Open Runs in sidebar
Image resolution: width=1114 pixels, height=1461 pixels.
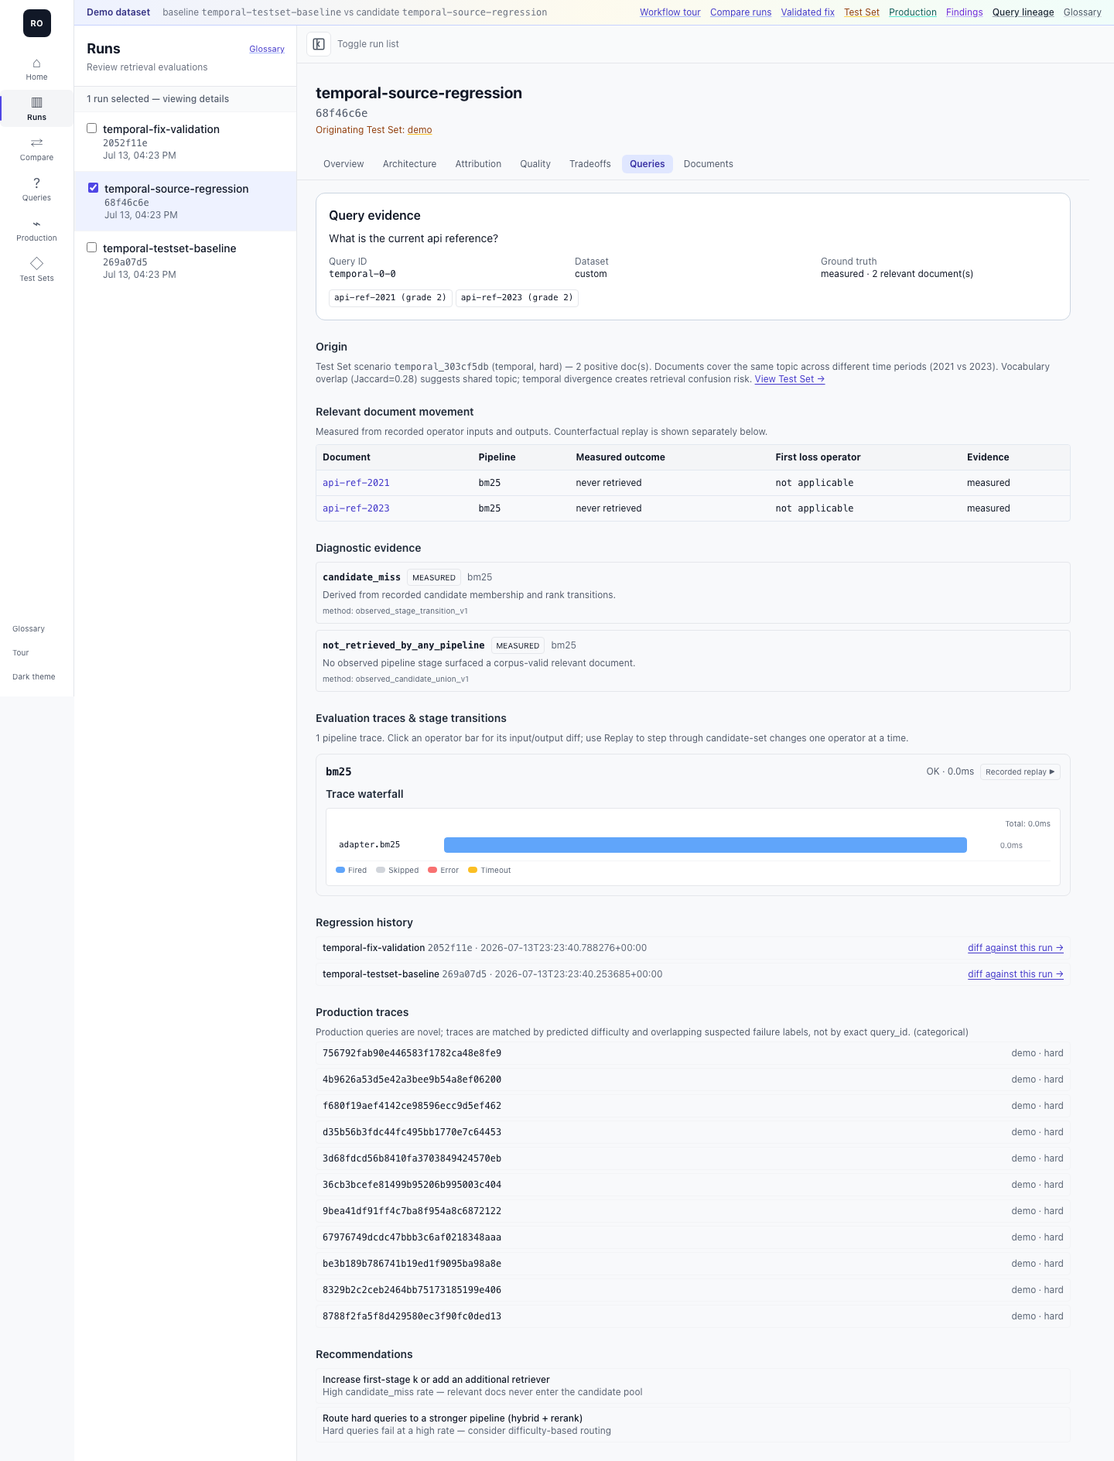pyautogui.click(x=36, y=109)
